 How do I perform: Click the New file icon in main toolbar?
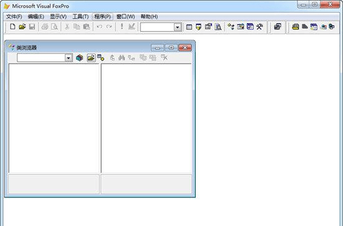pyautogui.click(x=12, y=27)
